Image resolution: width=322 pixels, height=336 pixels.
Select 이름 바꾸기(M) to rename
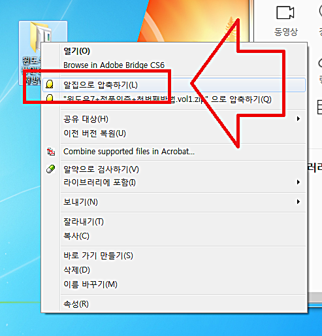(x=174, y=284)
